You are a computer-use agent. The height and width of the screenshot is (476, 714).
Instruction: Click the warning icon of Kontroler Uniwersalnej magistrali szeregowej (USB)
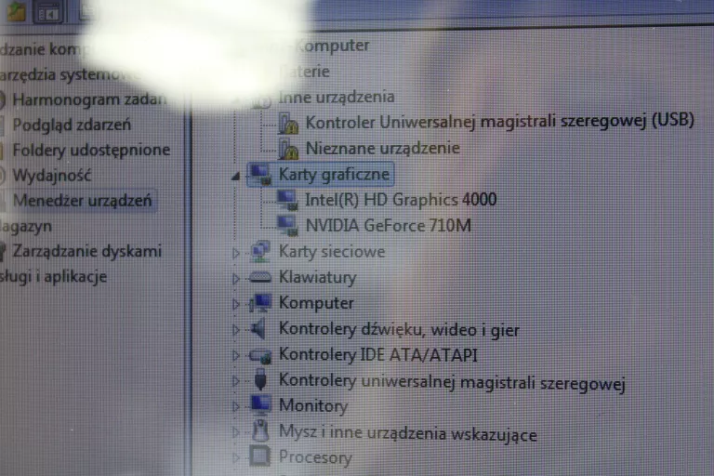click(x=289, y=123)
